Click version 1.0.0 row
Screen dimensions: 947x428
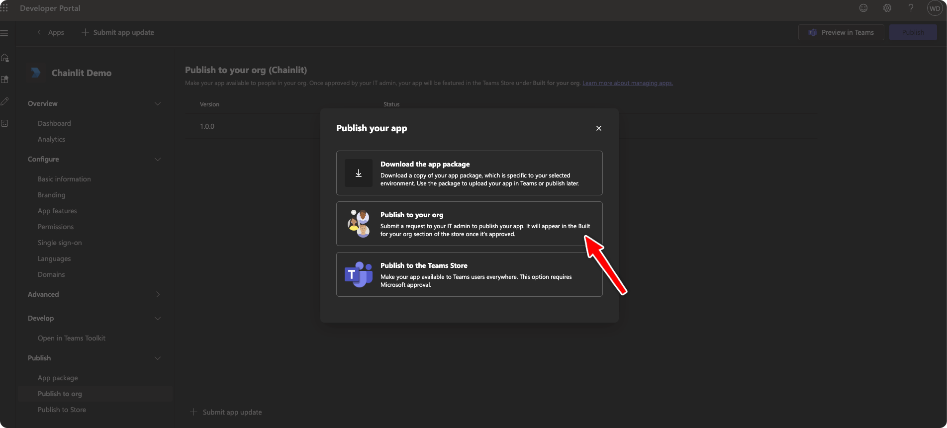tap(207, 126)
